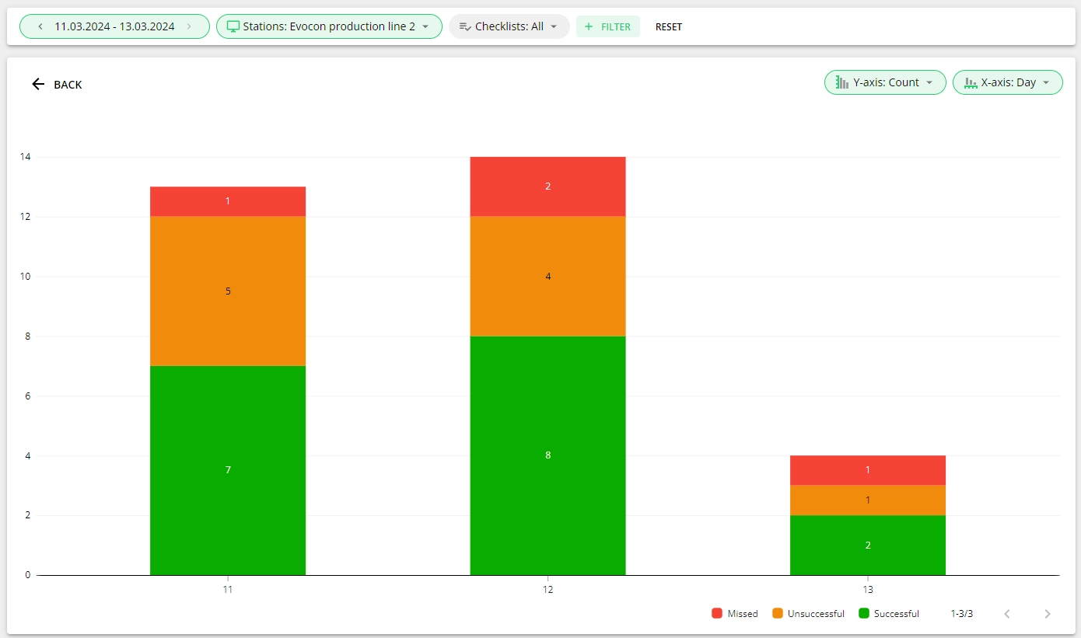Open the Y-axis: Count dropdown arrow
This screenshot has width=1081, height=638.
tap(929, 82)
